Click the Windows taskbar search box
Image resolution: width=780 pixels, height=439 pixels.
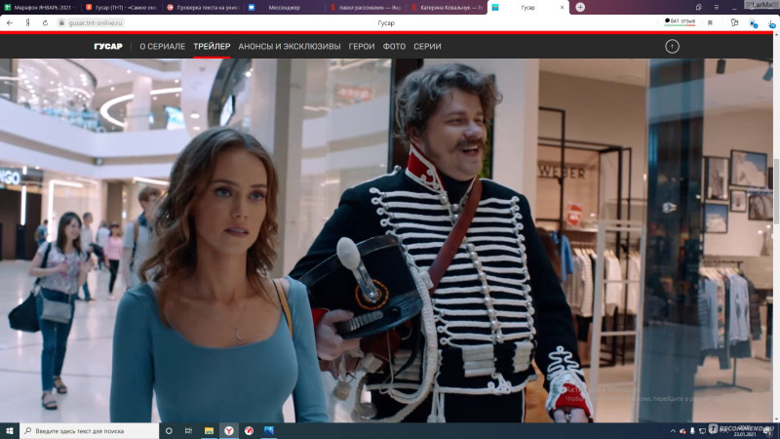point(88,430)
